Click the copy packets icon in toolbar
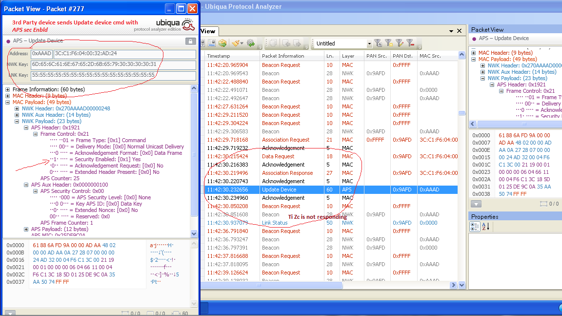 pos(274,43)
